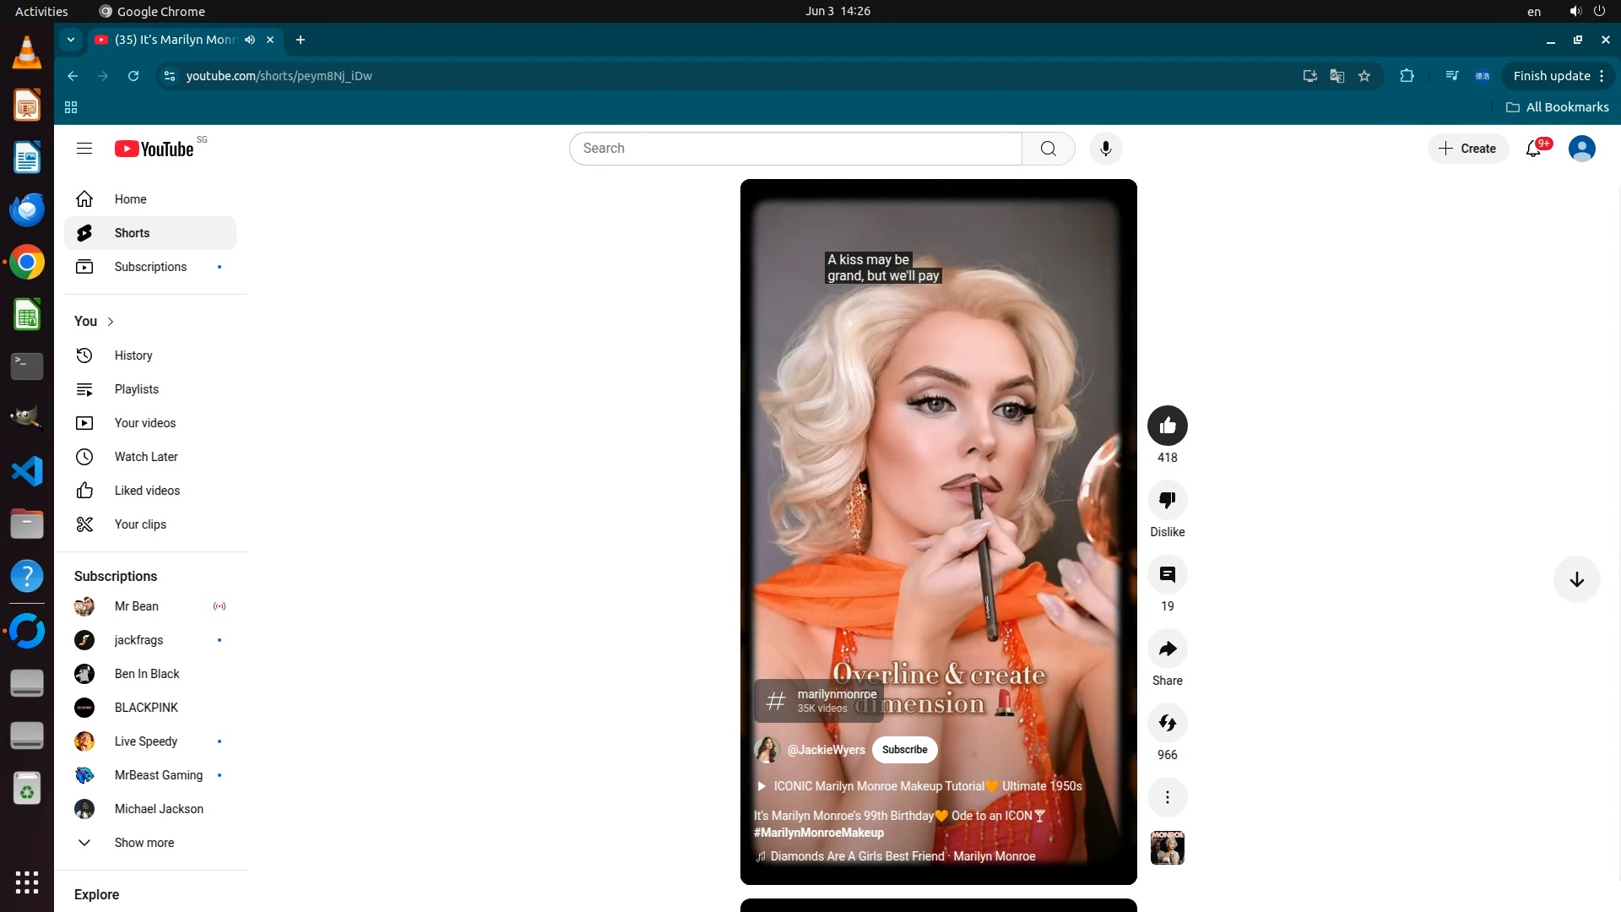The width and height of the screenshot is (1621, 912).
Task: Like the Marilyn Monroe short
Action: [1167, 426]
